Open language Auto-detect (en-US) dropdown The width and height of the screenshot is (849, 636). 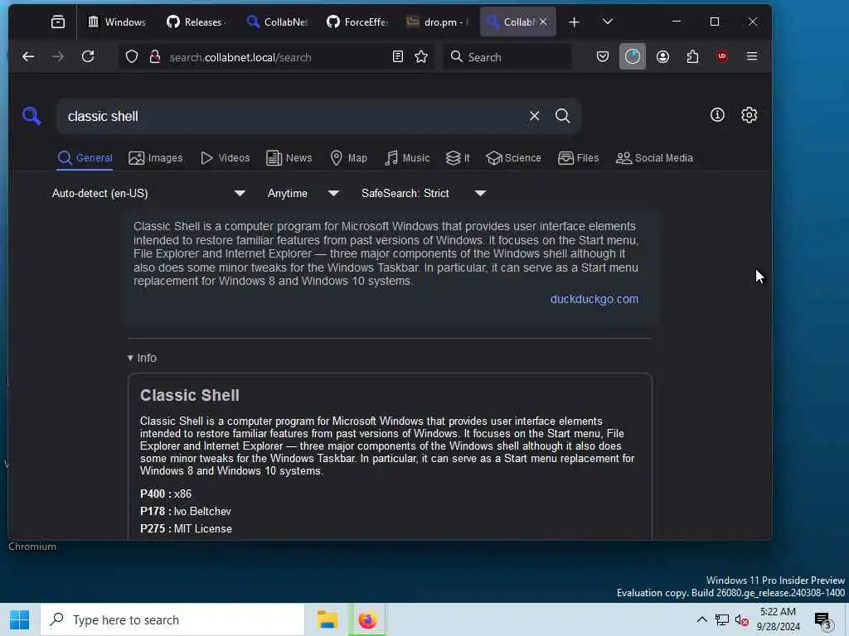(x=148, y=193)
